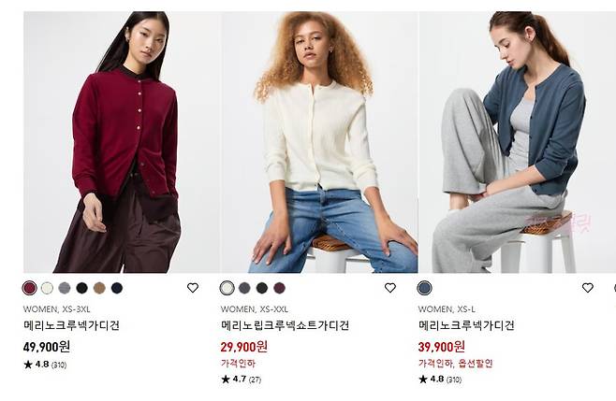
Task: Favorite the burgundy merino cardigan with heart icon
Action: pos(193,288)
